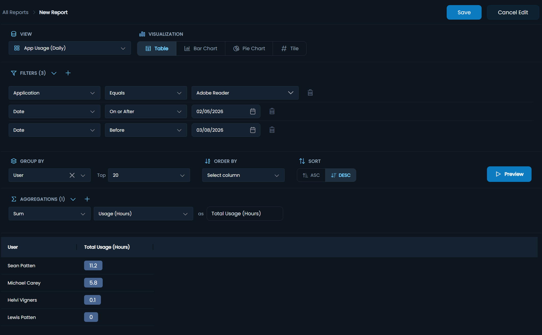Select the Sean Patten row
Viewport: 542px width, 335px height.
tap(77, 266)
